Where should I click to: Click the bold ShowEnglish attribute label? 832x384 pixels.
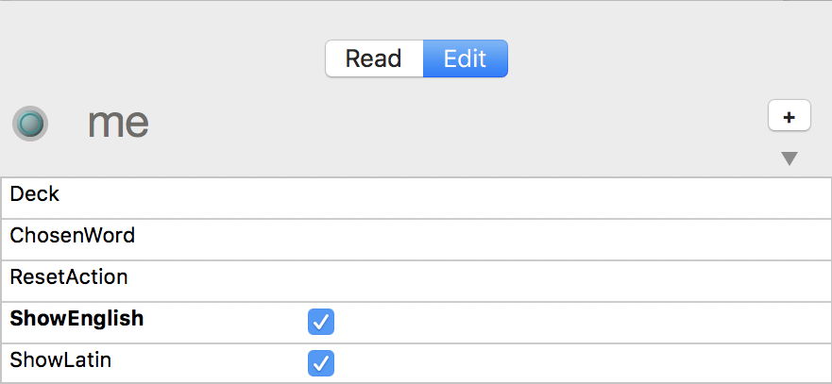coord(76,319)
